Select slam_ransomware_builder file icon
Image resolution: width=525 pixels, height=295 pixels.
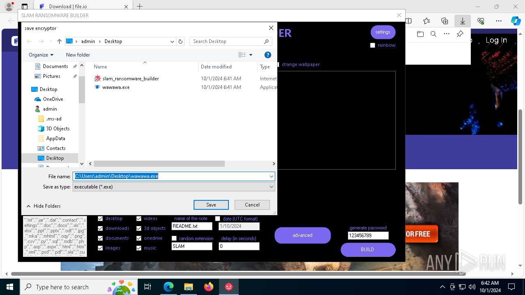pos(97,78)
